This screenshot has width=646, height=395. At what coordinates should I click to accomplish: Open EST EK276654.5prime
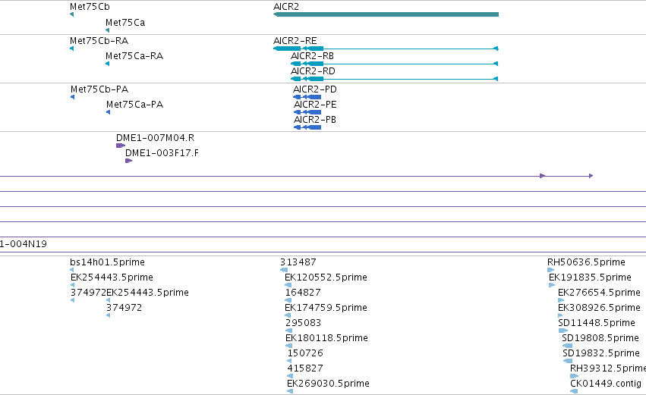click(599, 293)
